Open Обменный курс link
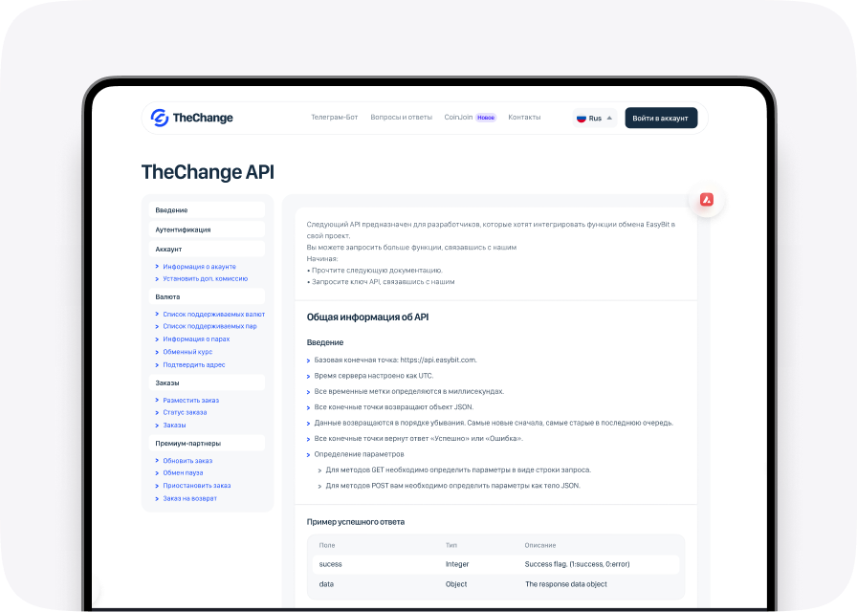The height and width of the screenshot is (612, 857). 187,352
